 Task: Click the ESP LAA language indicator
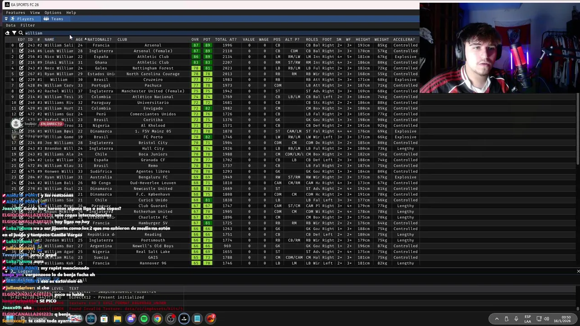coord(527,319)
